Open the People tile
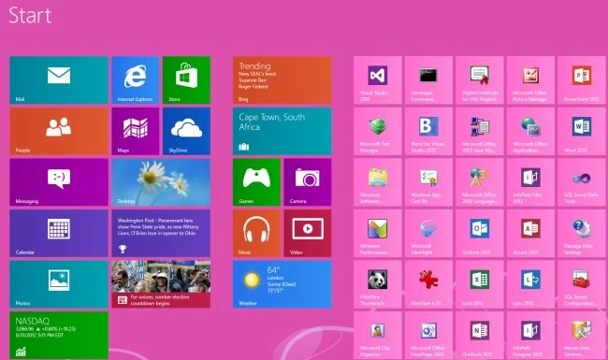 coord(59,131)
